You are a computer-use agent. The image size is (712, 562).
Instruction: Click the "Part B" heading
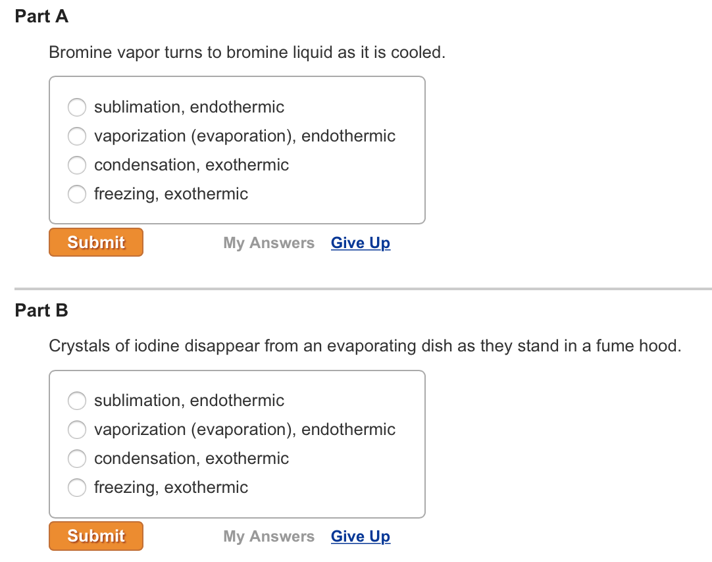click(41, 310)
